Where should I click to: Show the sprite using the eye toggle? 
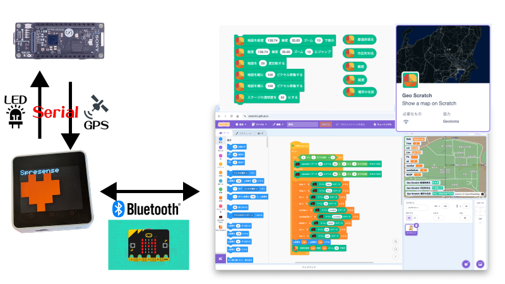tap(408, 218)
